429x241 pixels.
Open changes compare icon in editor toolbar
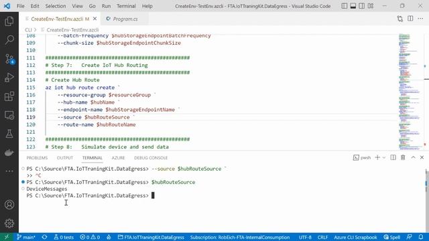(x=400, y=19)
